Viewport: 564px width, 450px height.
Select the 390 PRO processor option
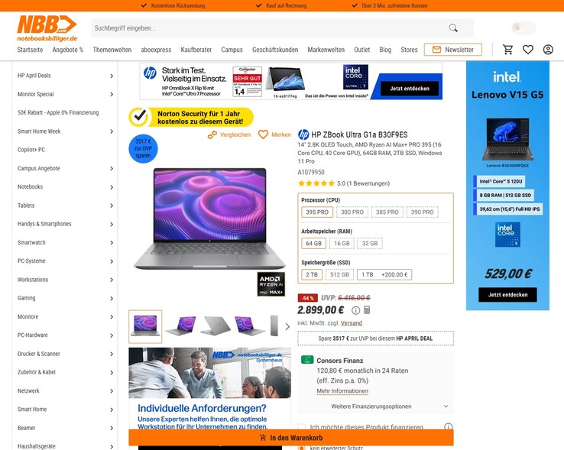(423, 212)
